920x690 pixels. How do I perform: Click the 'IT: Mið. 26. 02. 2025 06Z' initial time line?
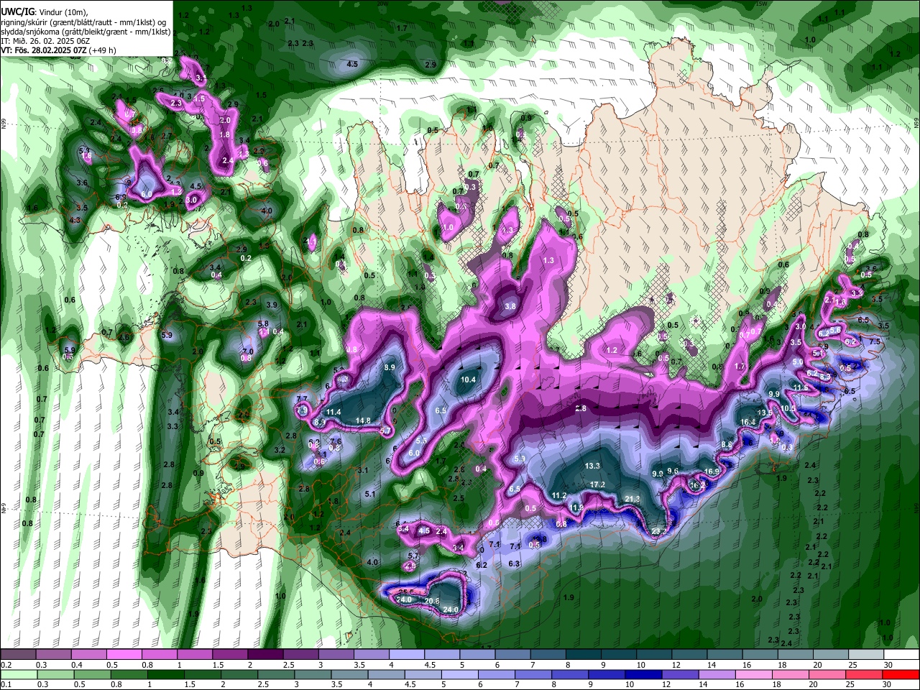(45, 41)
